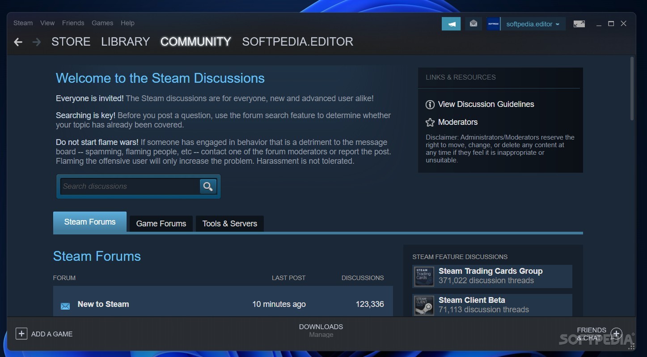Click the Softpedia profile avatar

(x=493, y=24)
